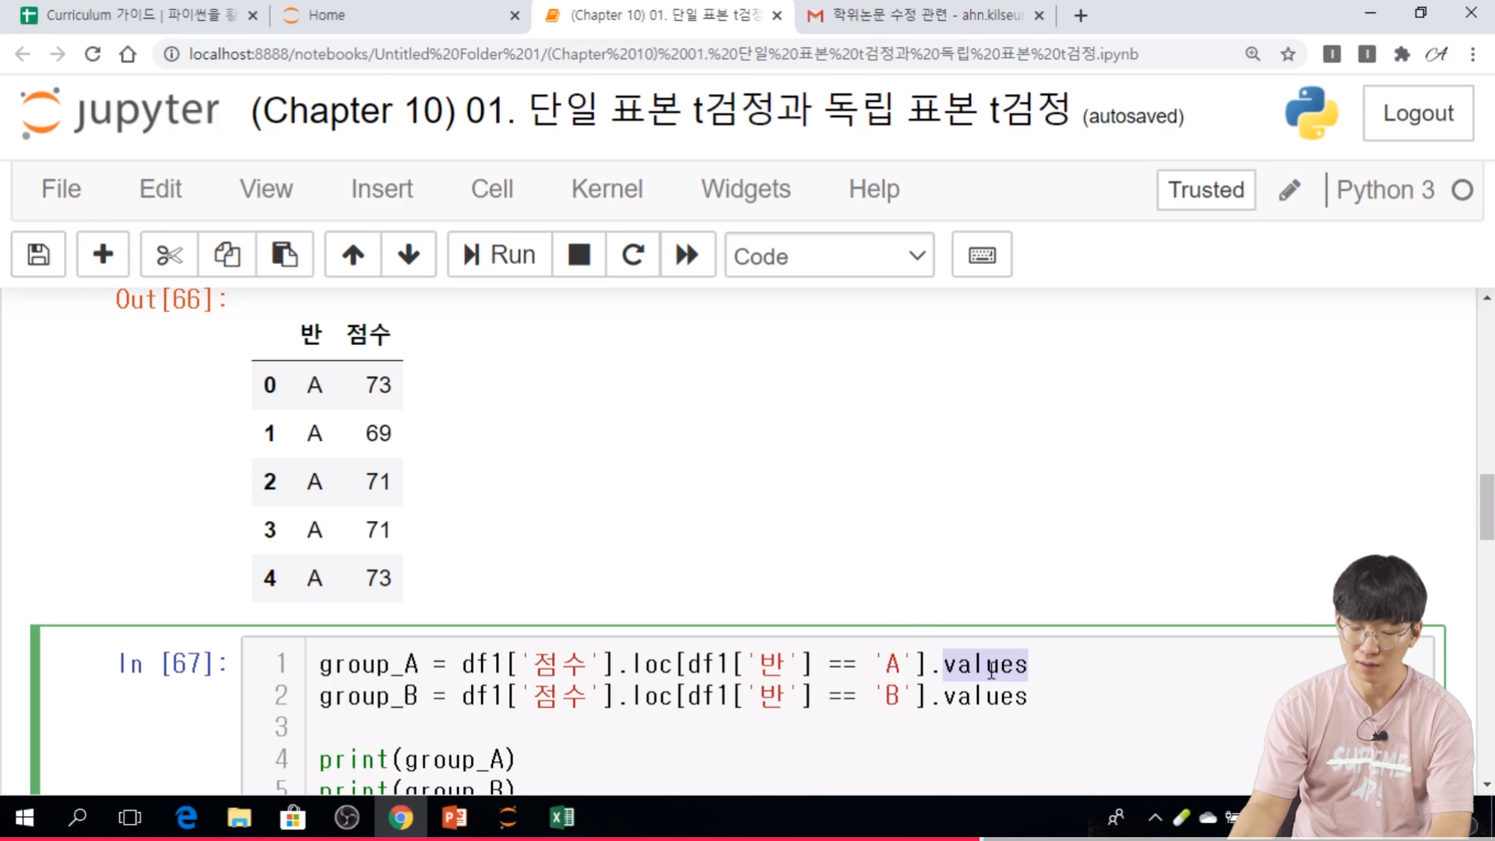Click the Logout button
The width and height of the screenshot is (1495, 841).
coord(1417,114)
